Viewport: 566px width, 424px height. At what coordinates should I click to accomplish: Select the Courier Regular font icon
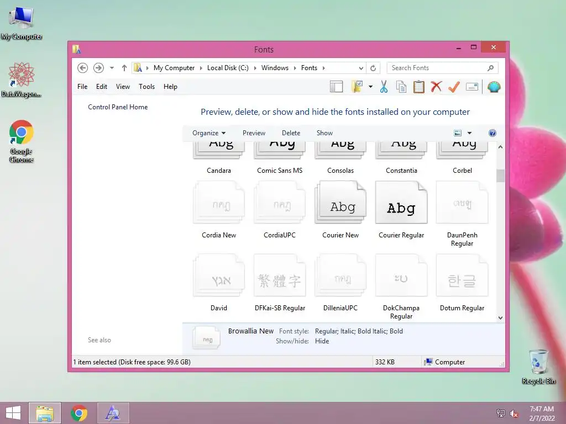click(x=401, y=203)
